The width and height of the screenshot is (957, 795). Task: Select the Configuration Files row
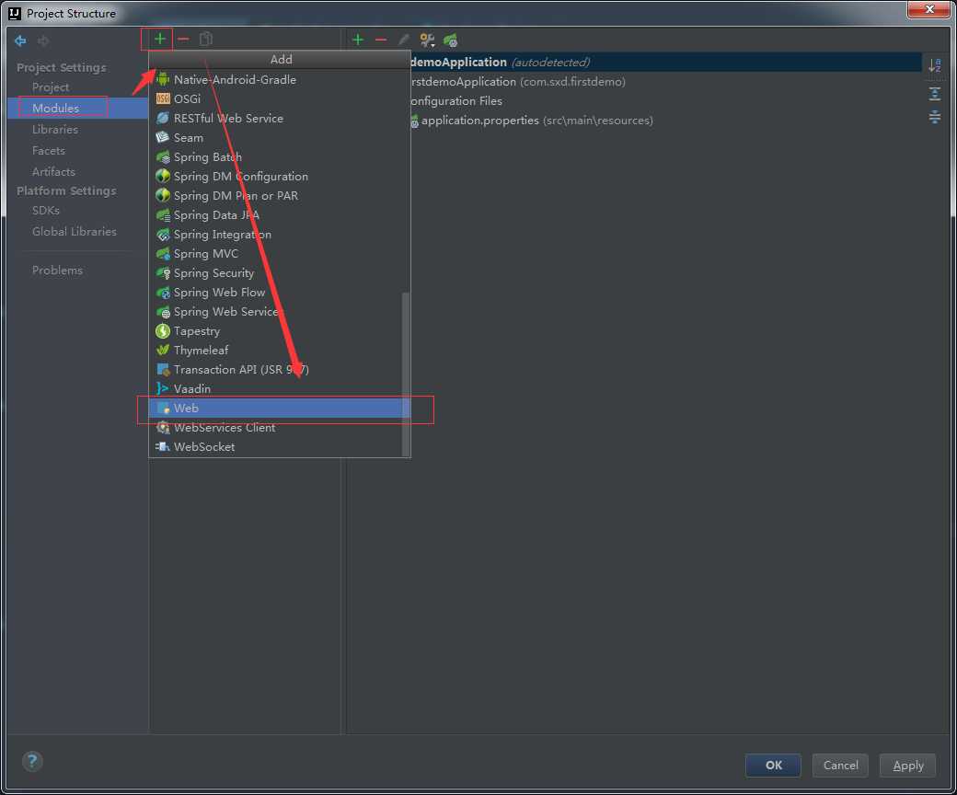click(456, 101)
